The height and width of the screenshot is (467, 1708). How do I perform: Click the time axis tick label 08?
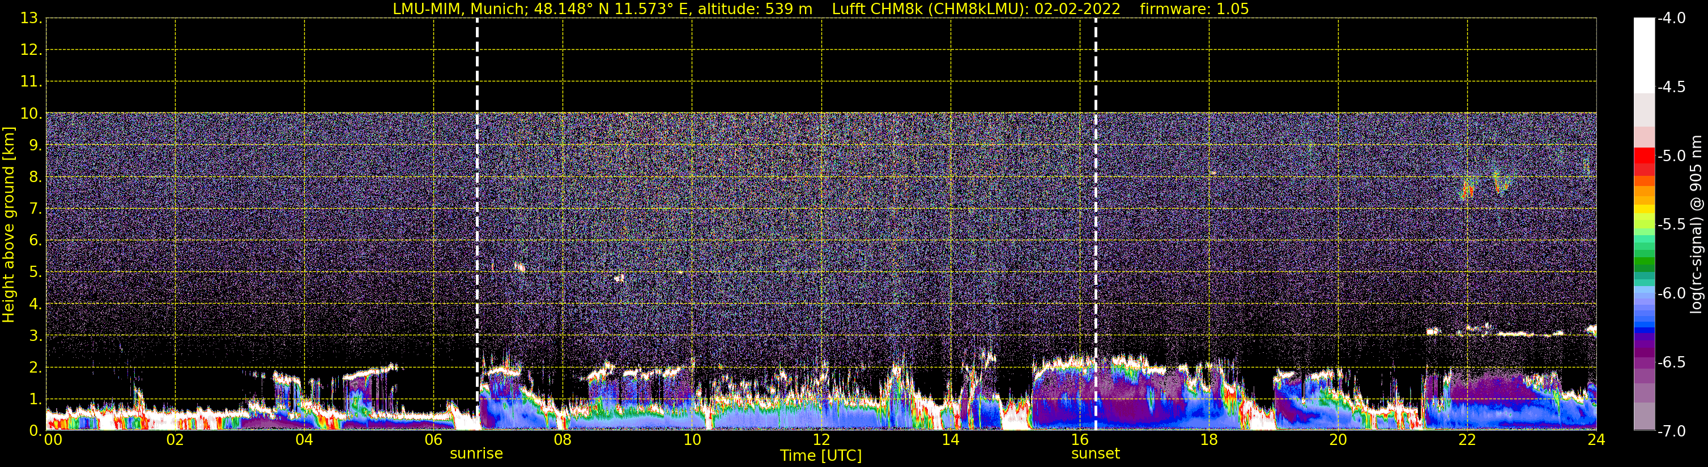click(563, 440)
